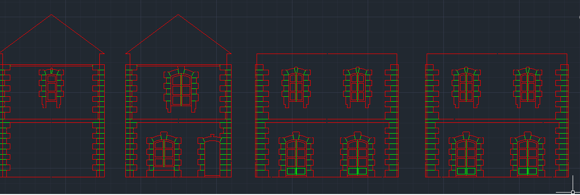
Task: Click the lower-right window of the third facade
Action: pos(357,154)
